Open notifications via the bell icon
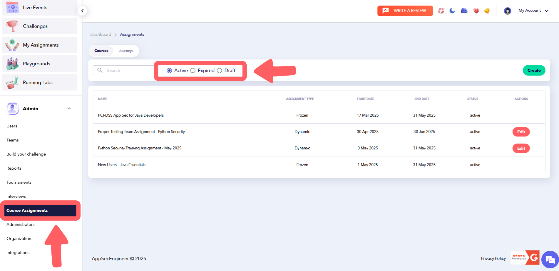This screenshot has height=271, width=559. [x=487, y=10]
